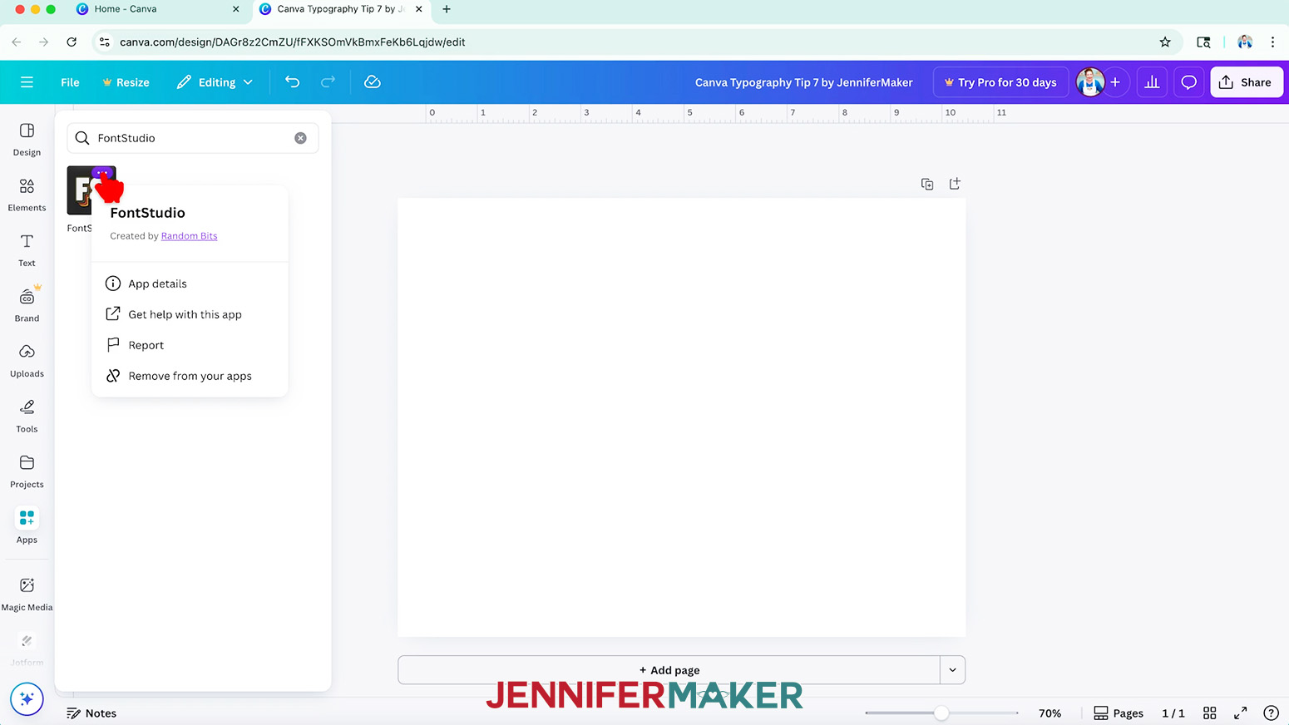
Task: Click the design title Canva Typography Tip 7
Action: [x=803, y=82]
